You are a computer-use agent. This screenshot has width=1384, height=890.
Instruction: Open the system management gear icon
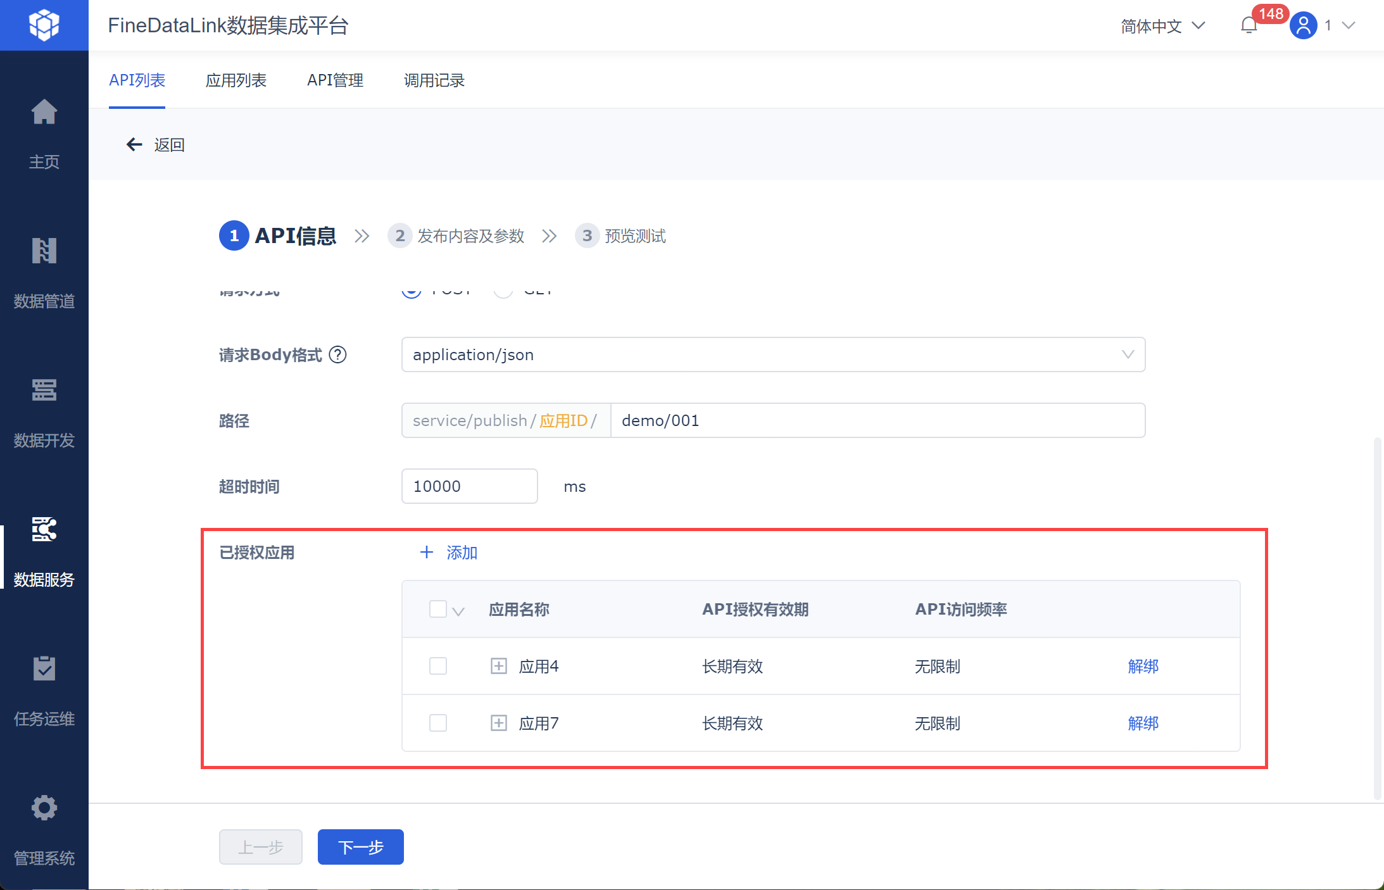click(x=44, y=808)
